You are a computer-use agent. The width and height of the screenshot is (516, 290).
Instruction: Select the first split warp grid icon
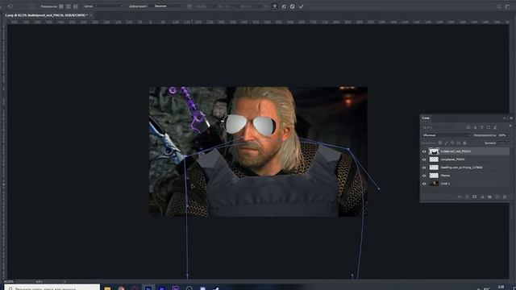click(61, 6)
